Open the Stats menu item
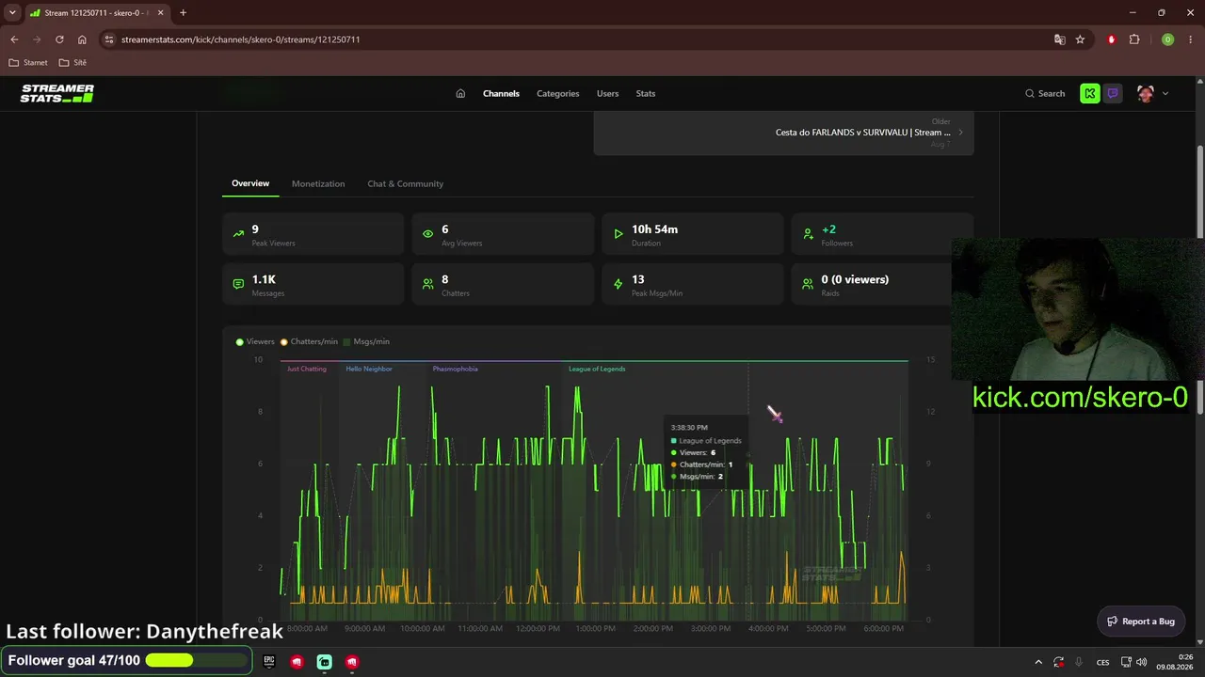The height and width of the screenshot is (677, 1205). coord(645,93)
